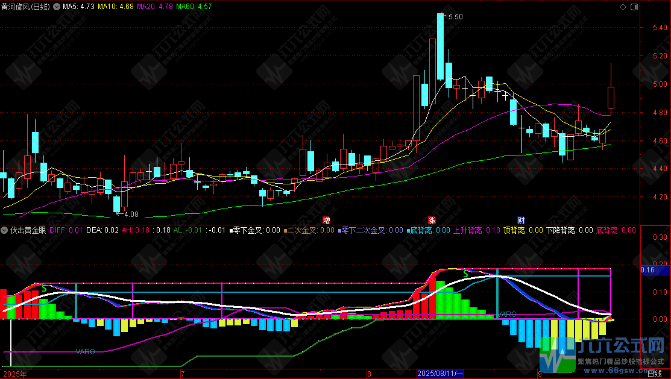
Task: Click the 黄河旋风(日线) stock title
Action: tap(26, 7)
